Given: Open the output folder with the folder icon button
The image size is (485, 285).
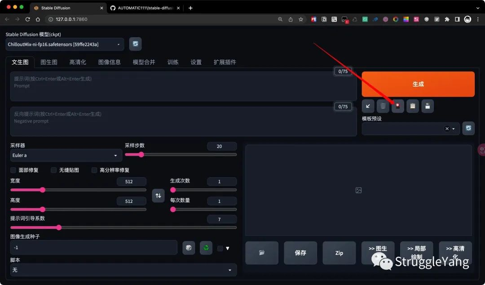Looking at the screenshot, I should click(x=262, y=253).
